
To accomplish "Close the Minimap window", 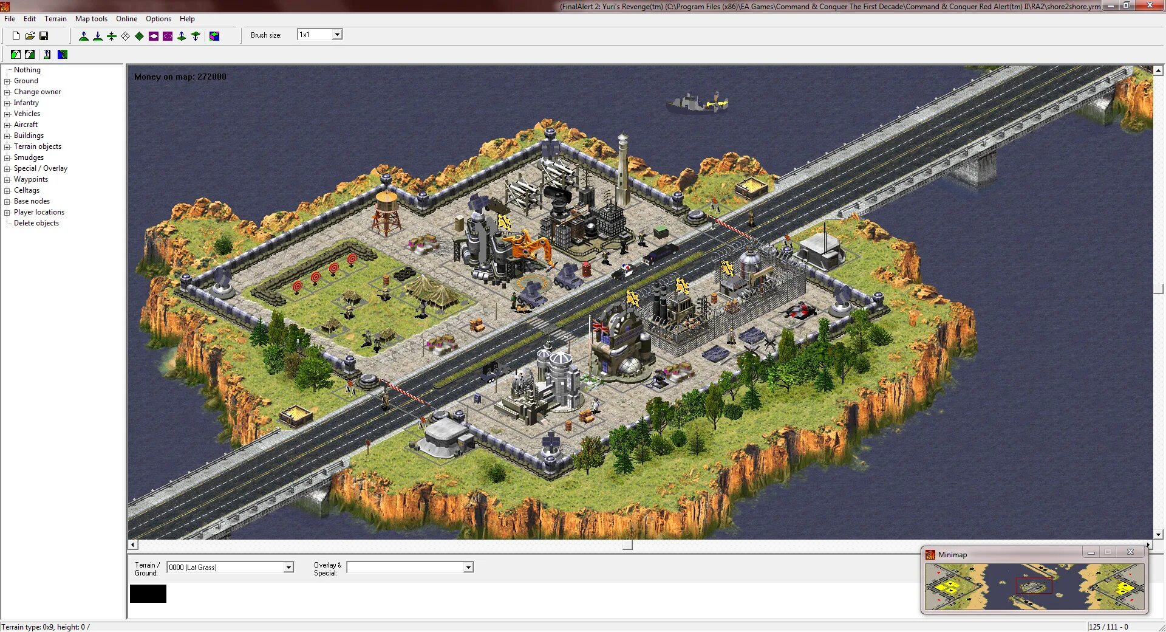I will (1130, 552).
